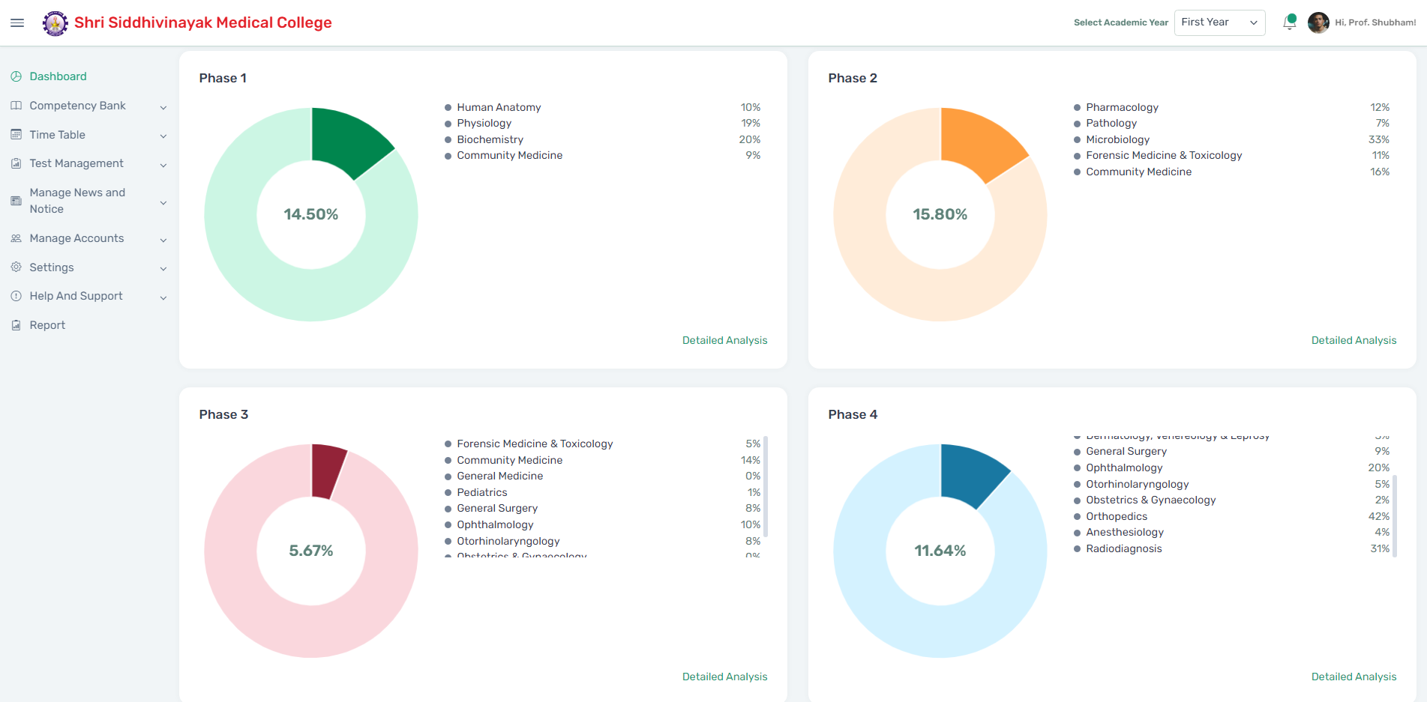This screenshot has height=702, width=1427.
Task: Select the Competency Bank sidebar icon
Action: (16, 105)
